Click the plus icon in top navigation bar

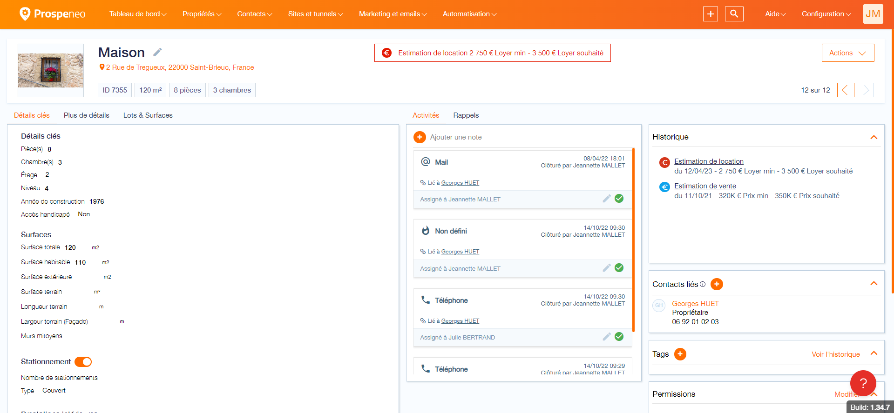(x=710, y=14)
